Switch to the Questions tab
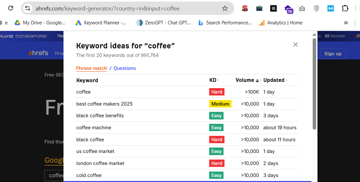Image resolution: width=360 pixels, height=182 pixels. 125,68
